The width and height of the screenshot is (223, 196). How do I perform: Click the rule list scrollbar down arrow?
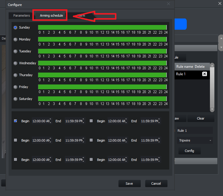coord(212,109)
